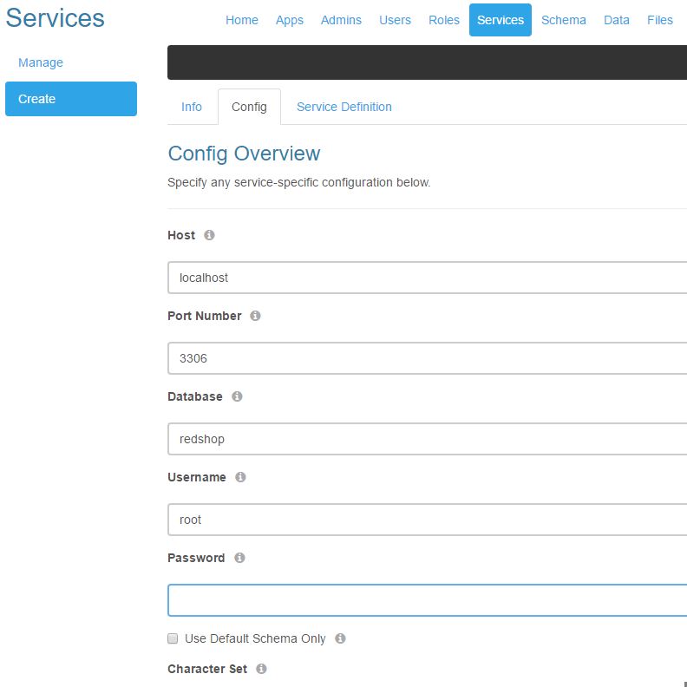Click the Database field info icon
The image size is (687, 687).
(237, 396)
